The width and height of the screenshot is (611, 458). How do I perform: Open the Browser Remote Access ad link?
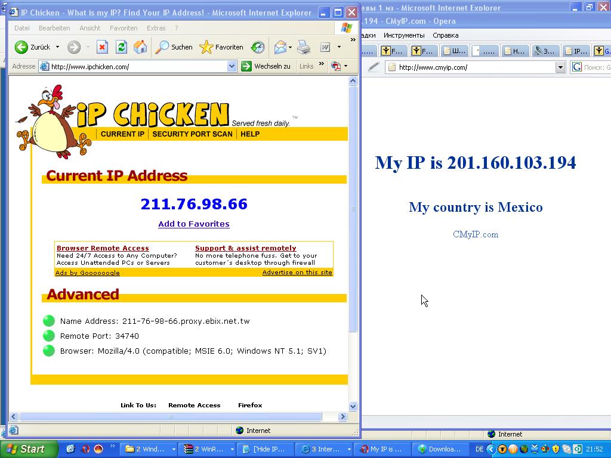click(103, 248)
